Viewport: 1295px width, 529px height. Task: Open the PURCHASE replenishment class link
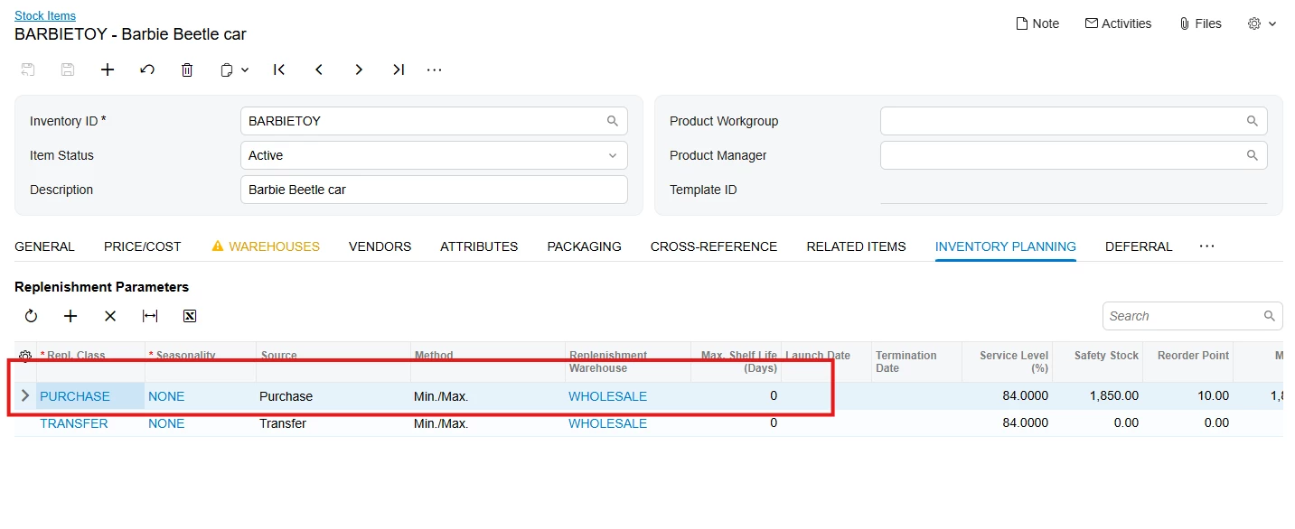pyautogui.click(x=75, y=396)
